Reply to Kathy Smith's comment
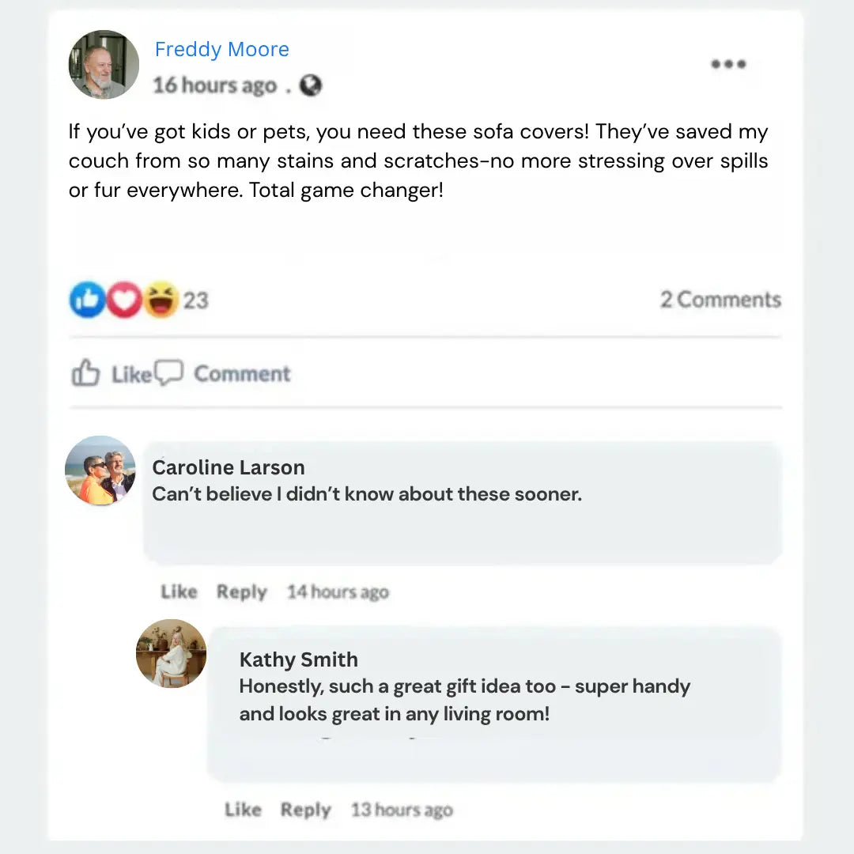Screen dimensions: 854x854 [x=306, y=810]
